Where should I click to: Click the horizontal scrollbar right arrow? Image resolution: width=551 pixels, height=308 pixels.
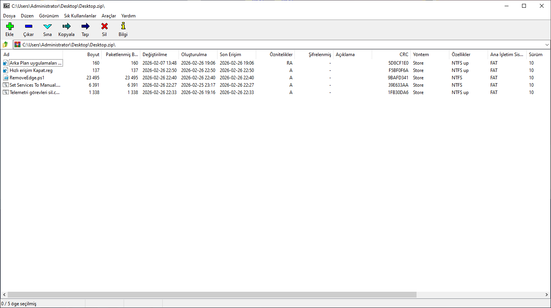[547, 295]
